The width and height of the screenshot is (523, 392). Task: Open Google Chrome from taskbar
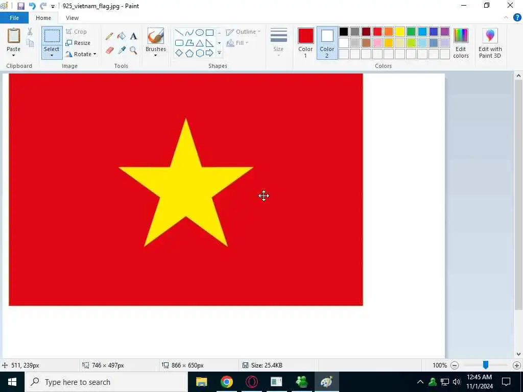[x=226, y=382]
